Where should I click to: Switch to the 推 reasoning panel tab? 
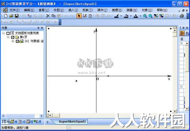pyautogui.click(x=13, y=122)
